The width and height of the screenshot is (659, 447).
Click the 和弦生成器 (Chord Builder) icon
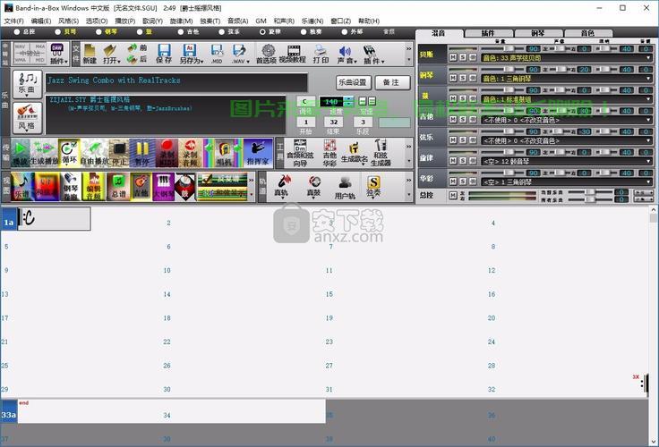[381, 153]
